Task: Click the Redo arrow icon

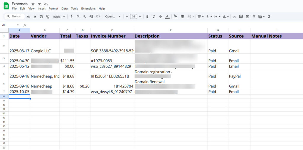Action: [x=35, y=17]
